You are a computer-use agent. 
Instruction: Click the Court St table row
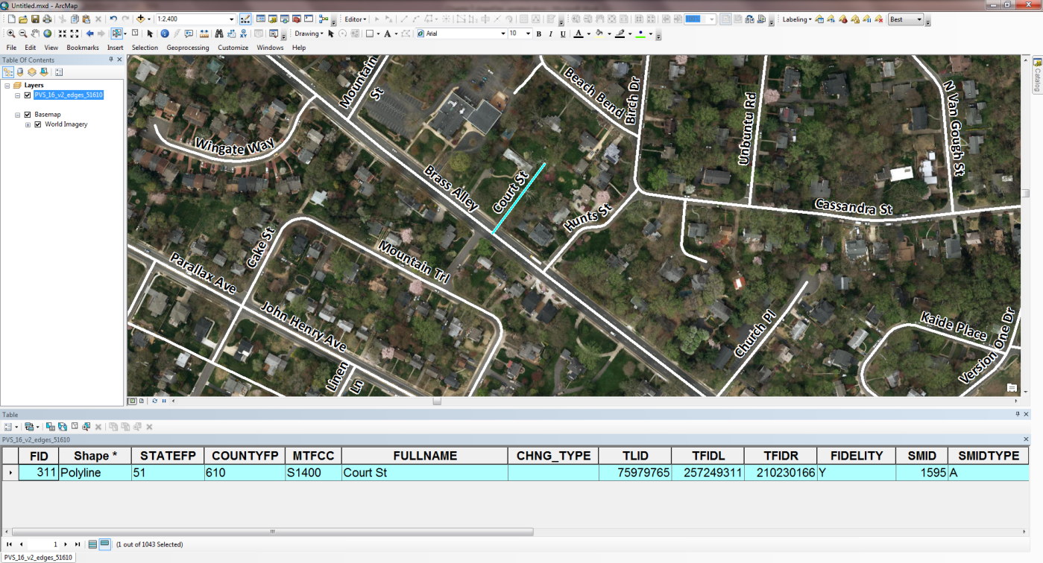pos(424,473)
